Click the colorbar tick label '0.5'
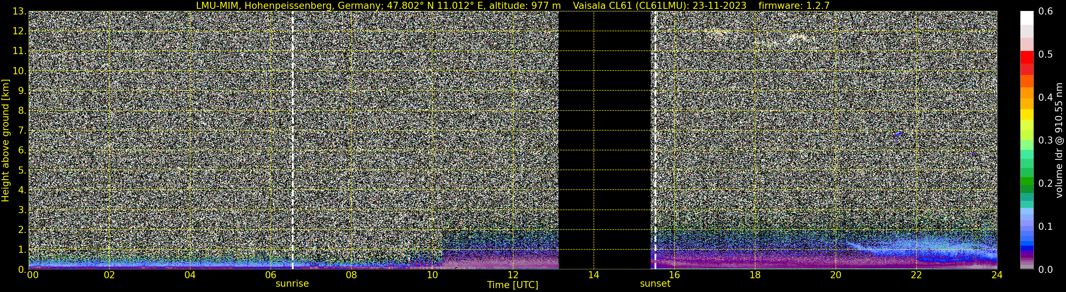 (x=1045, y=54)
